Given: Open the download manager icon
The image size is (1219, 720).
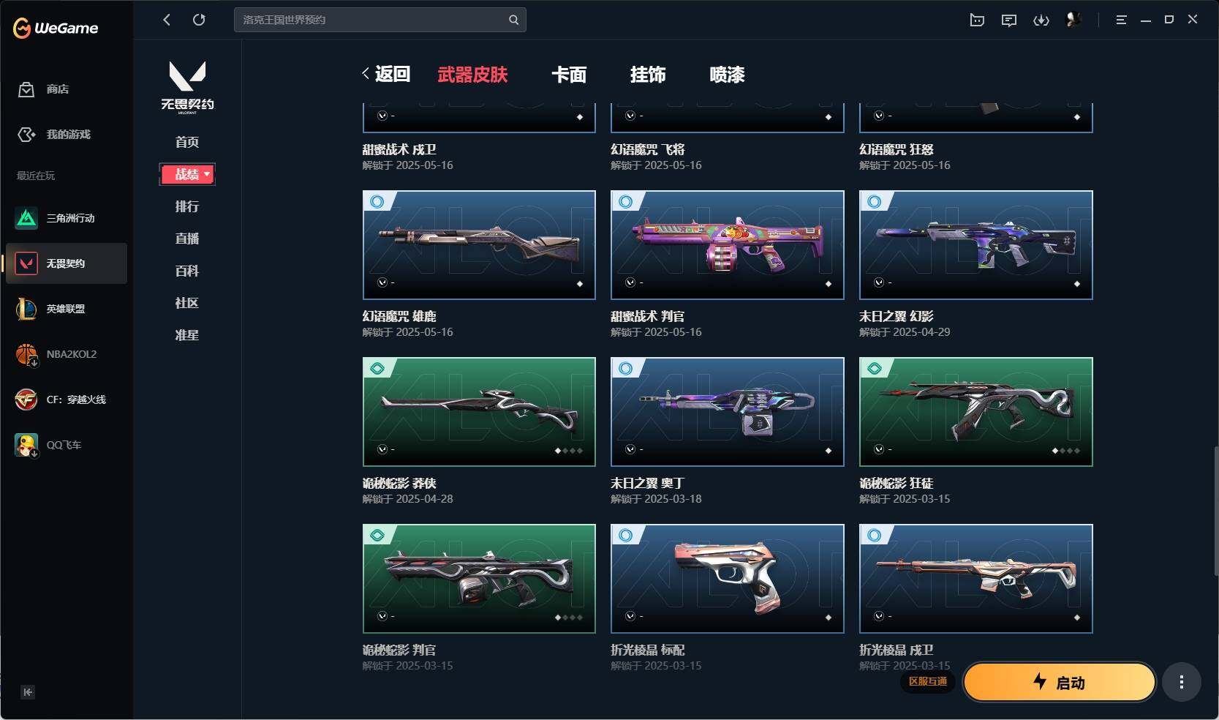Looking at the screenshot, I should [1041, 20].
